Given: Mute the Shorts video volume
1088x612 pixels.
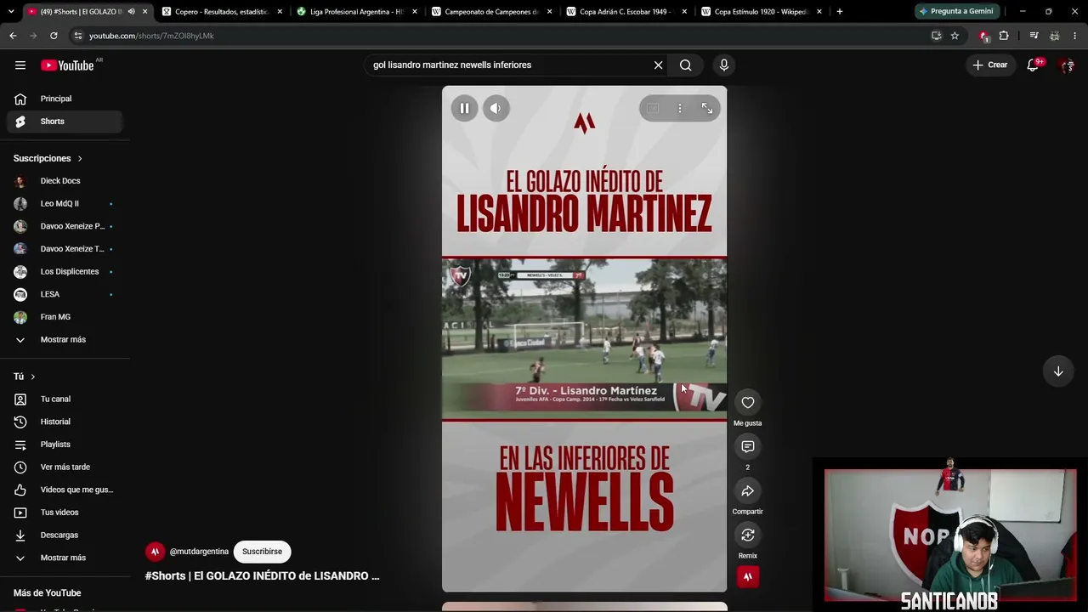Looking at the screenshot, I should [496, 108].
